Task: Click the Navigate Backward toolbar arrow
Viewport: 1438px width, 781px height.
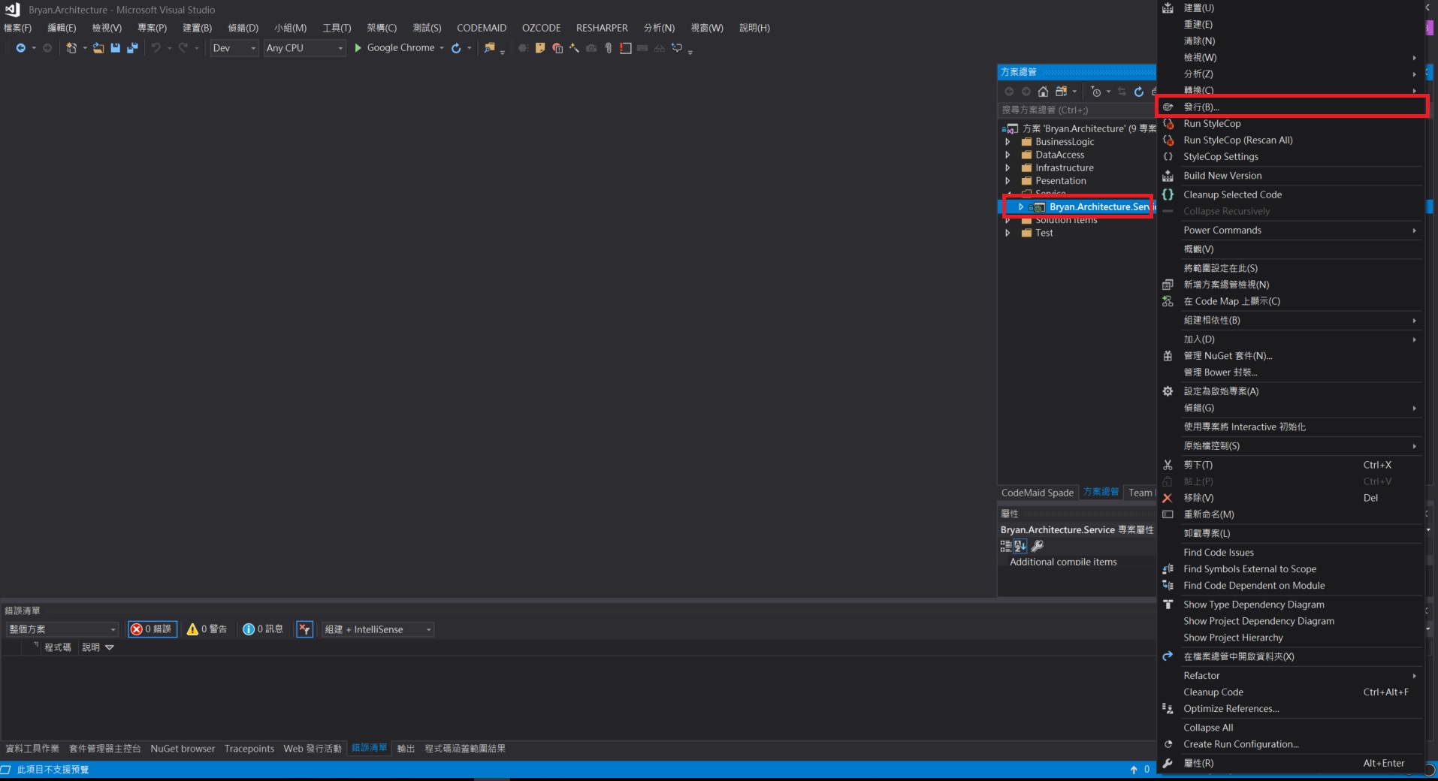Action: click(x=20, y=48)
